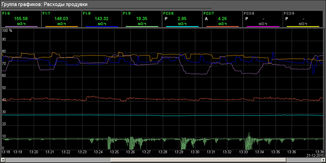Click the 155.58 value reading

(x=21, y=19)
